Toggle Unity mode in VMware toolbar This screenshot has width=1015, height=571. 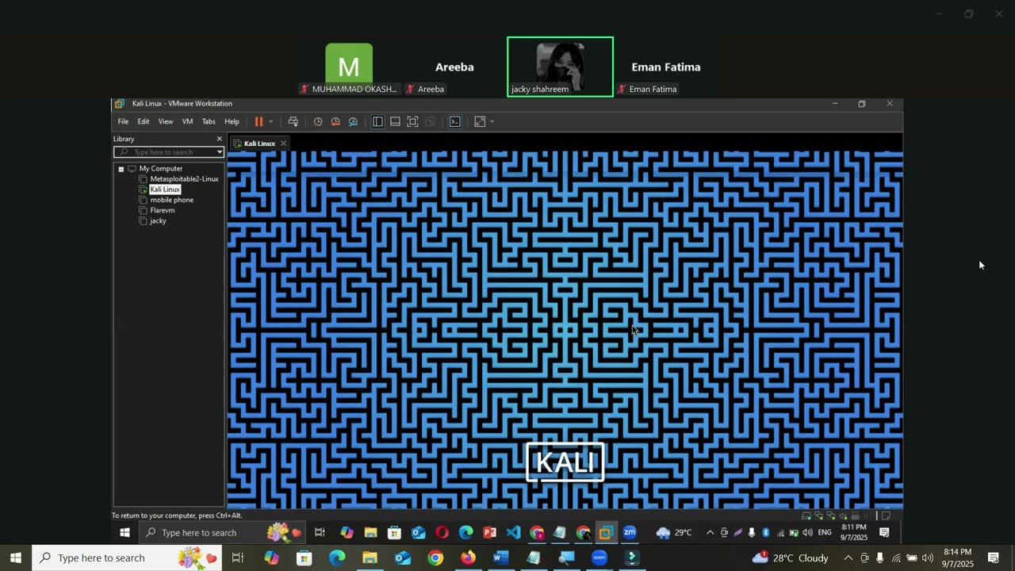click(430, 121)
